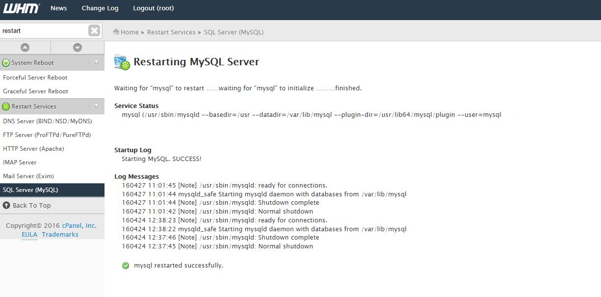Open HTTP Server (Apache) restart
This screenshot has width=601, height=297.
click(33, 148)
